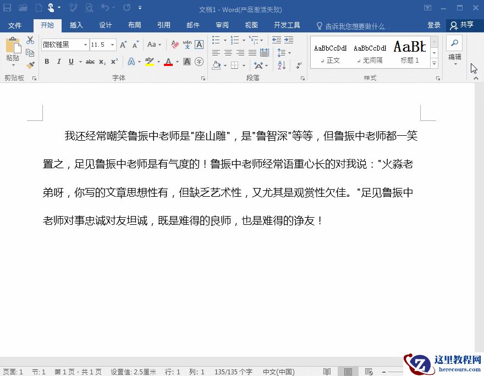Open Paragraph dialog launcher
This screenshot has height=376, width=484.
point(302,79)
